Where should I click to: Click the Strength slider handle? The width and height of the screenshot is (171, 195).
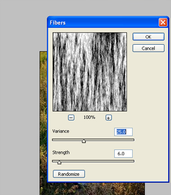click(59, 162)
